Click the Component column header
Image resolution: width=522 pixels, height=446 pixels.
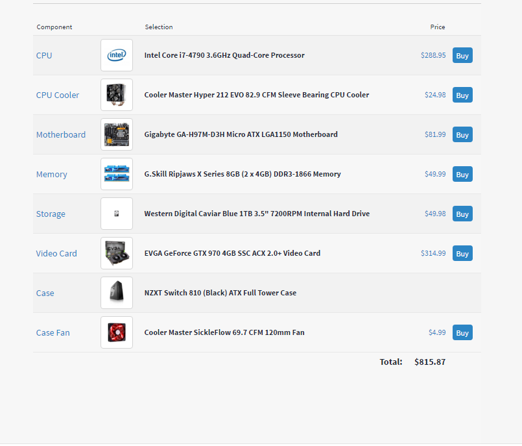point(54,27)
